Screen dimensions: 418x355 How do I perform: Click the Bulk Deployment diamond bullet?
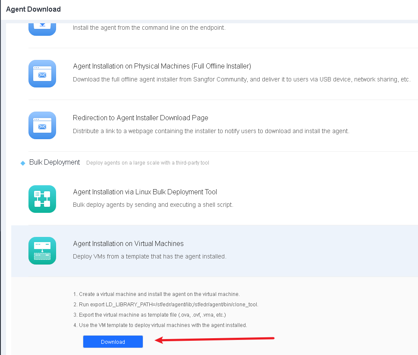(x=23, y=163)
